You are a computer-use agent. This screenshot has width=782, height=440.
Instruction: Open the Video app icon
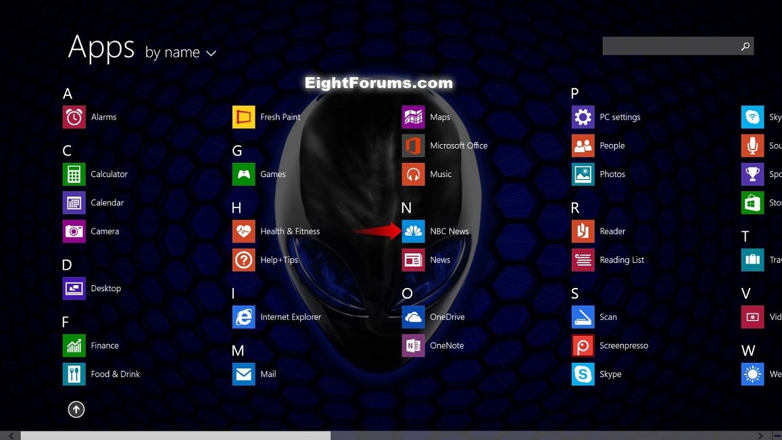(752, 317)
